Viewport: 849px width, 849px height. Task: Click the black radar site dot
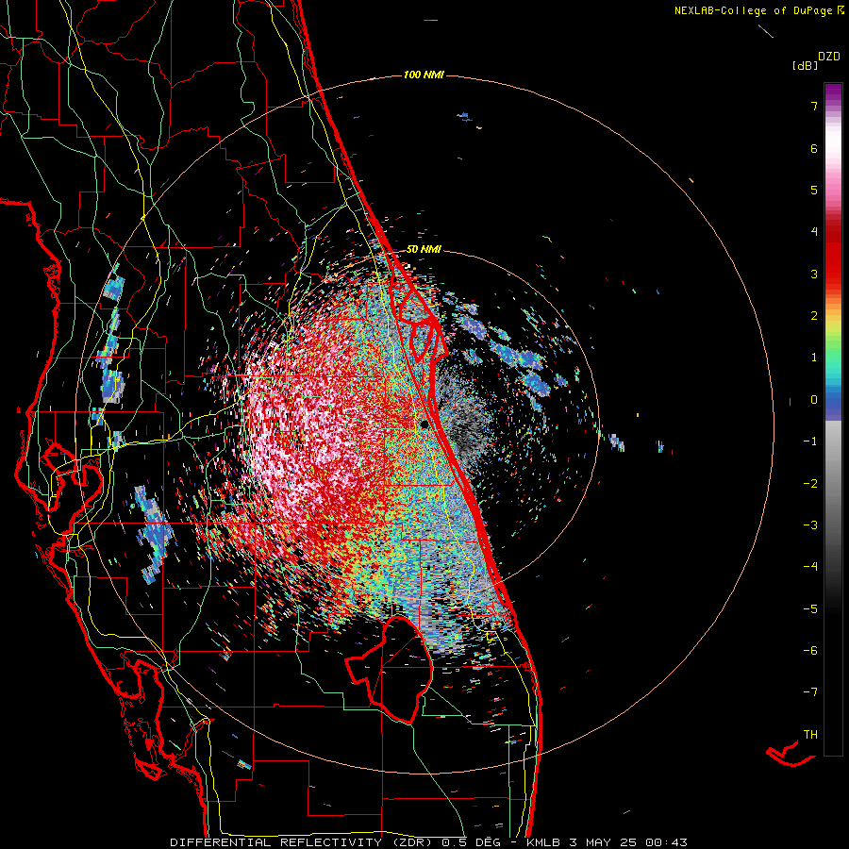(425, 424)
